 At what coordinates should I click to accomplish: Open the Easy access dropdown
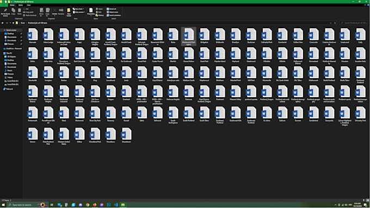(79, 12)
